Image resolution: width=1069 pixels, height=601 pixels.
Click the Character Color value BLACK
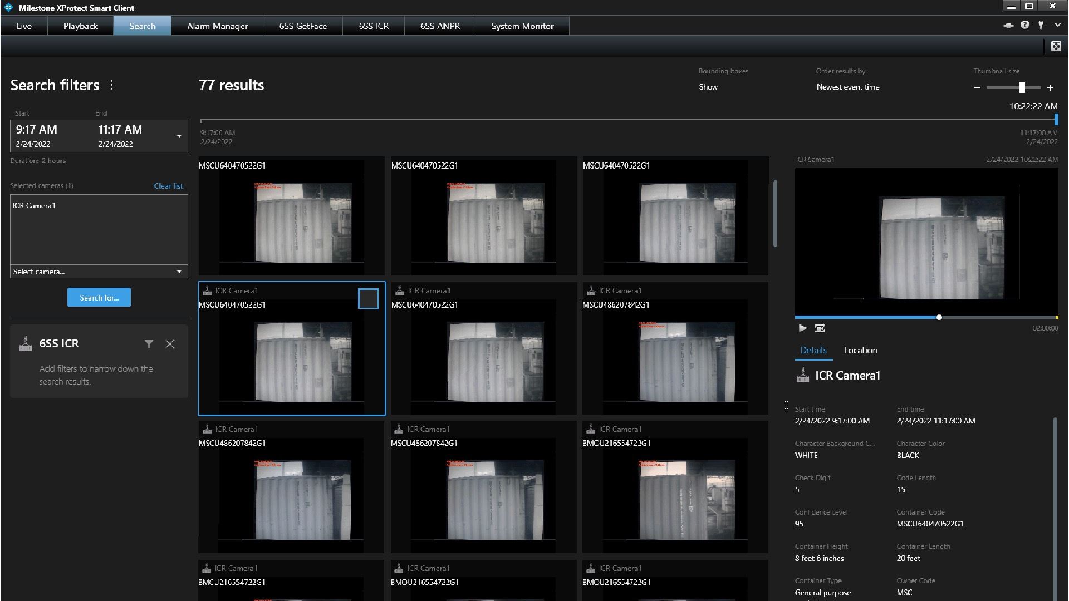(908, 455)
